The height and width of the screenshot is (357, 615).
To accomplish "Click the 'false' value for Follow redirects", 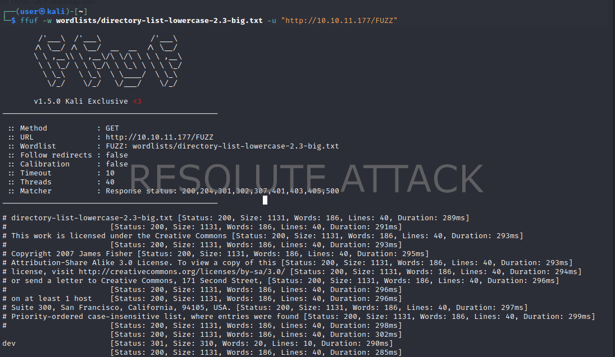I will 117,155.
